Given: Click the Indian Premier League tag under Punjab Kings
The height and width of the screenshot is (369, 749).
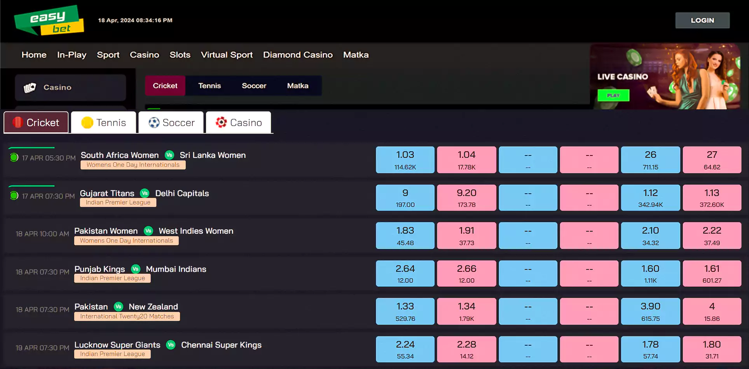Looking at the screenshot, I should pos(112,278).
